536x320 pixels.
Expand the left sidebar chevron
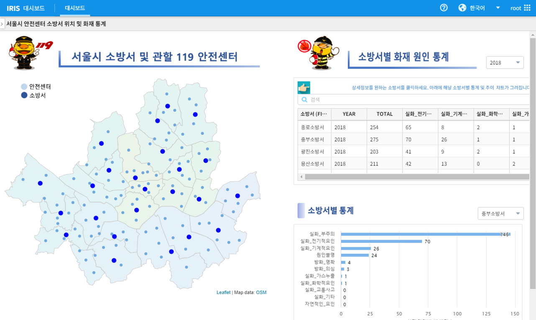[x=2, y=24]
